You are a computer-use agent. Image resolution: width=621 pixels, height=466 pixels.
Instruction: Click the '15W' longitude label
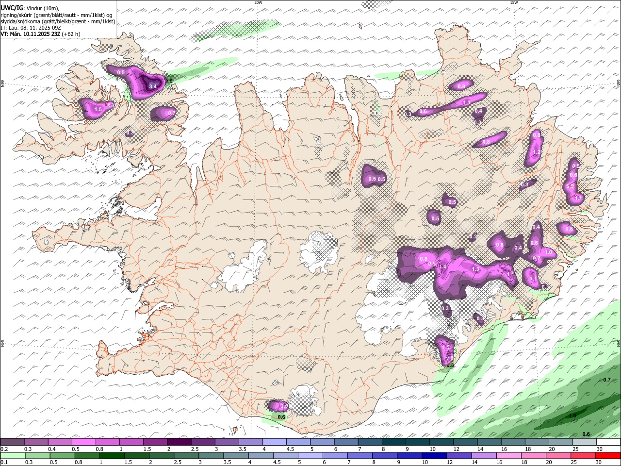pyautogui.click(x=514, y=2)
